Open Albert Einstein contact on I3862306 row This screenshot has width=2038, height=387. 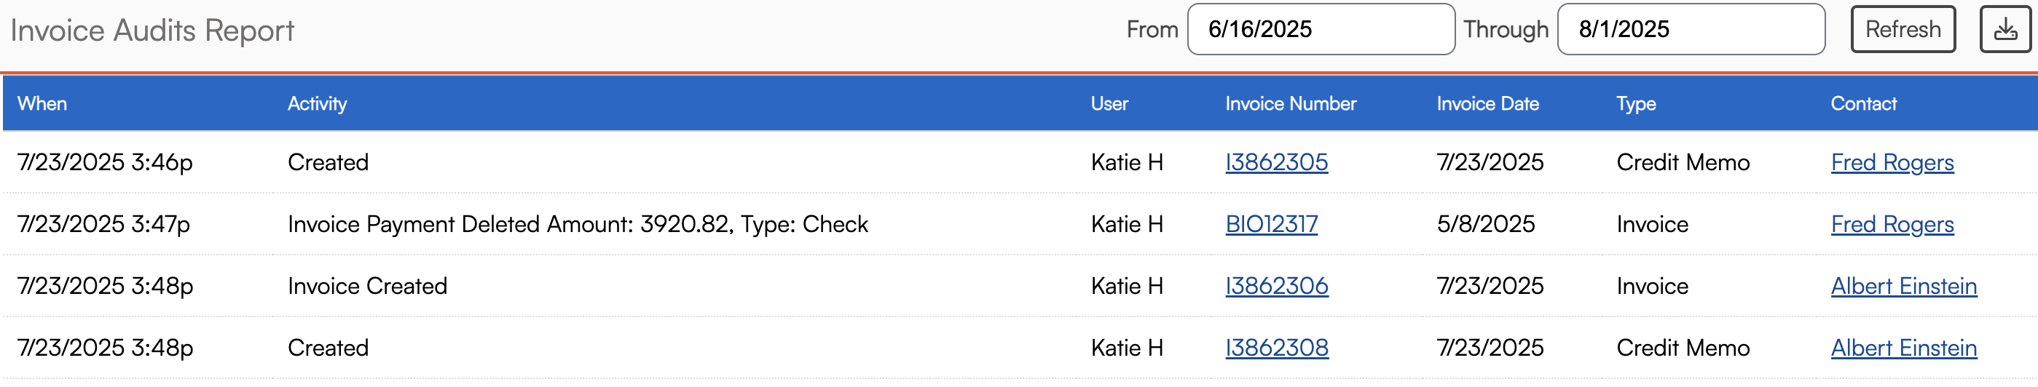coord(1903,286)
